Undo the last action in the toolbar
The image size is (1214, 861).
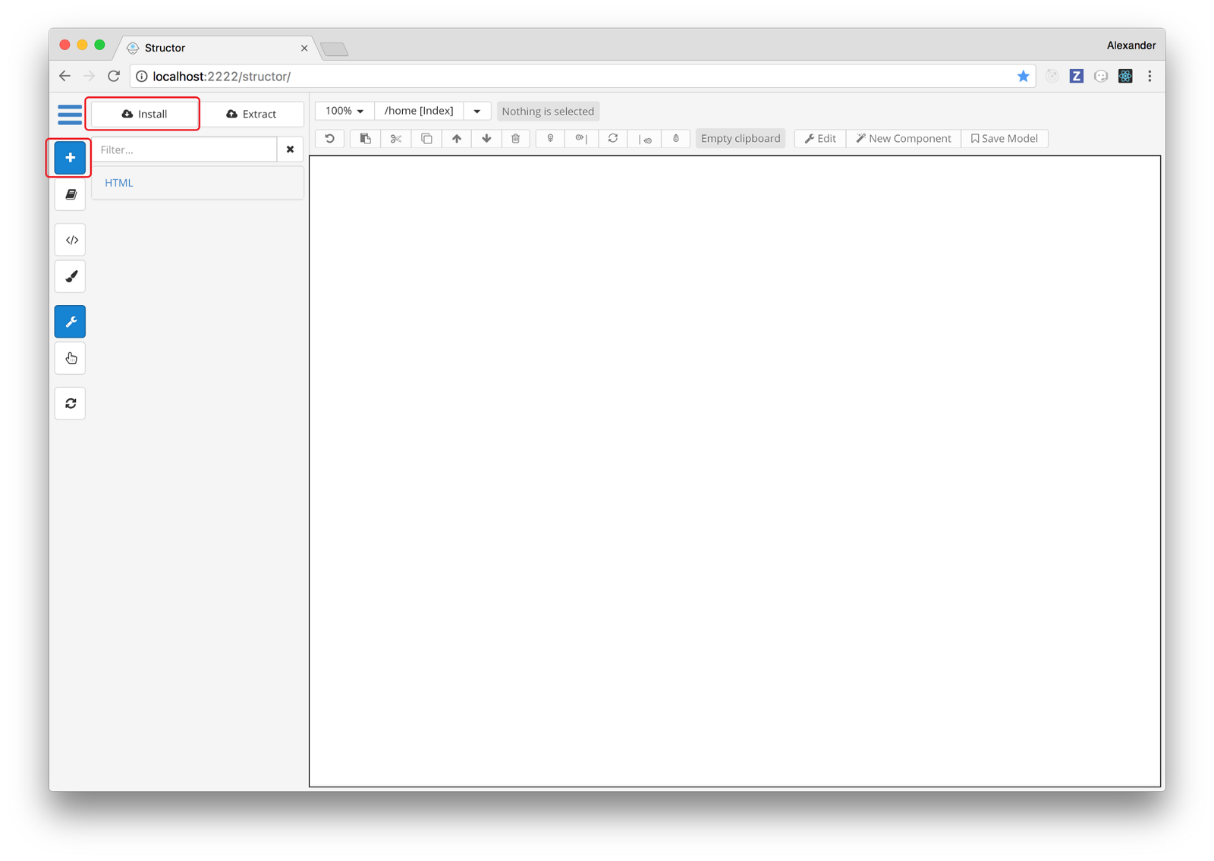tap(329, 138)
